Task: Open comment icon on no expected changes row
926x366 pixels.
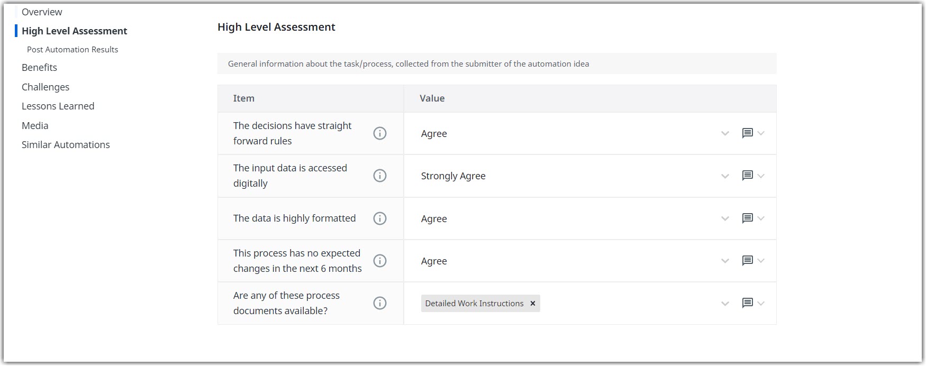Action: coord(747,261)
